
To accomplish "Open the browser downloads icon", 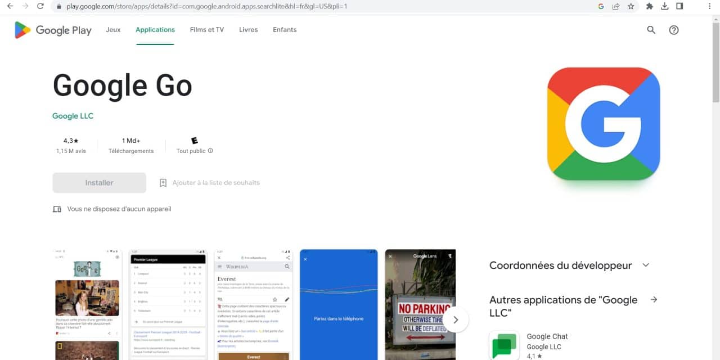I will point(664,6).
